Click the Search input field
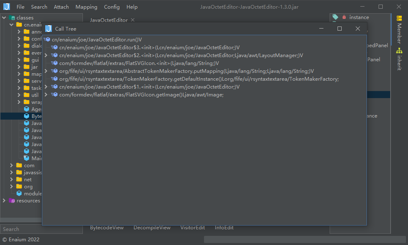The image size is (408, 245). tap(41, 229)
